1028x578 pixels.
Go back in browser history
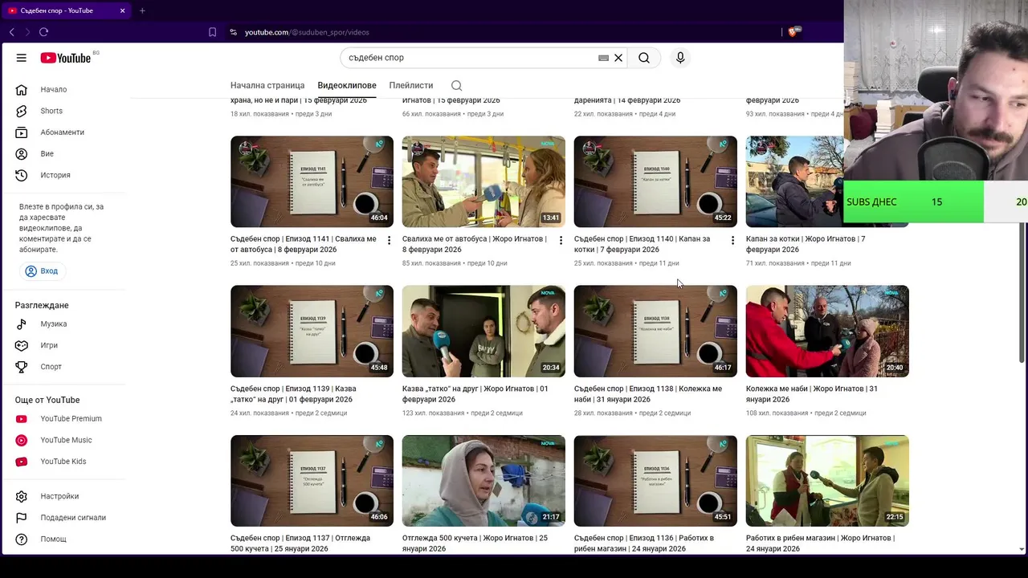pyautogui.click(x=11, y=32)
